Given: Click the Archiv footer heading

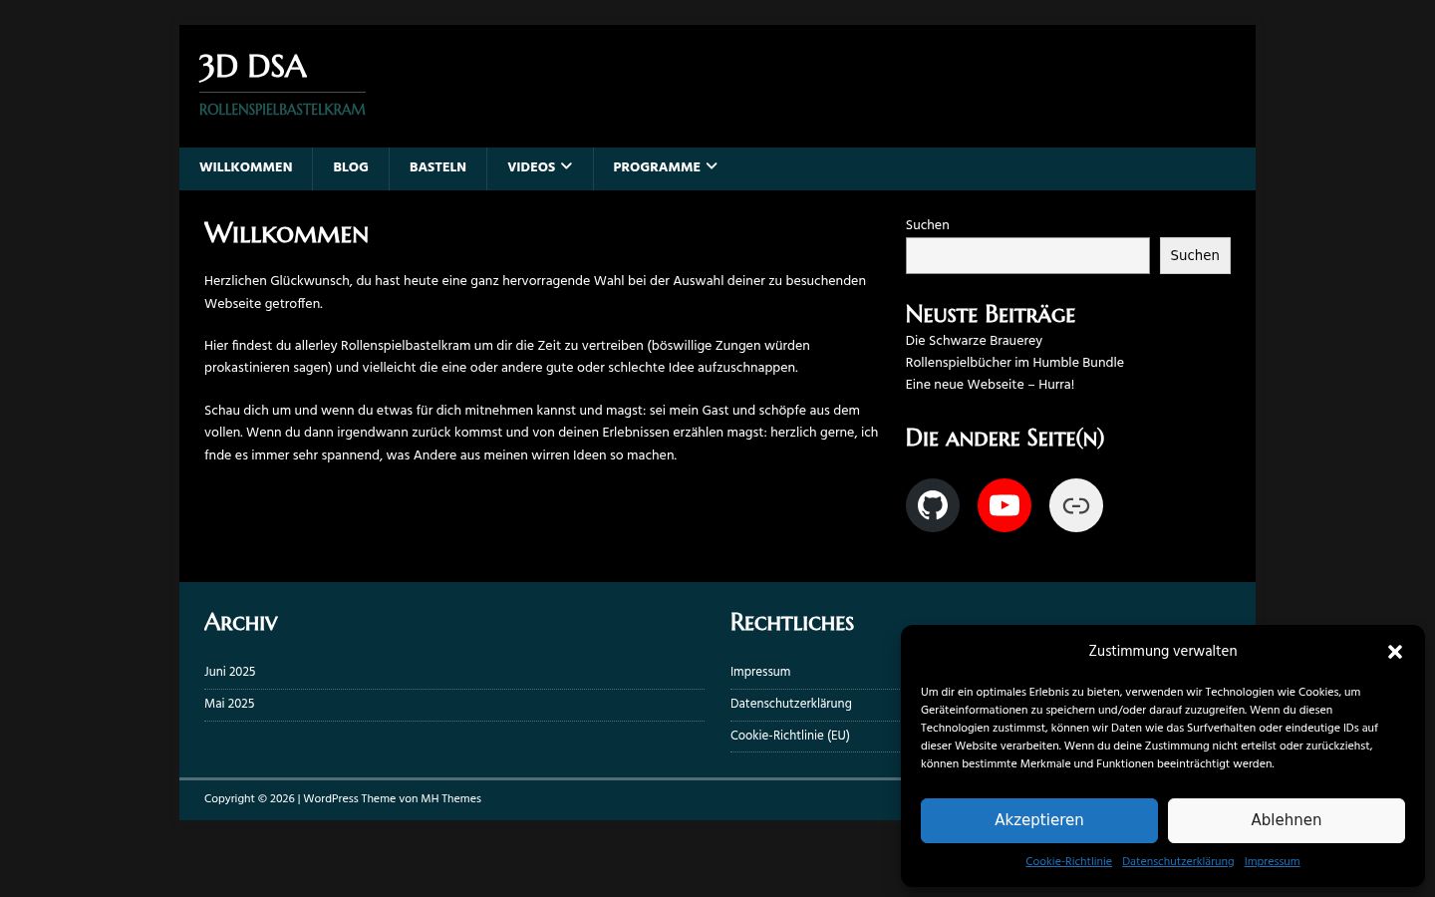Looking at the screenshot, I should tap(241, 623).
